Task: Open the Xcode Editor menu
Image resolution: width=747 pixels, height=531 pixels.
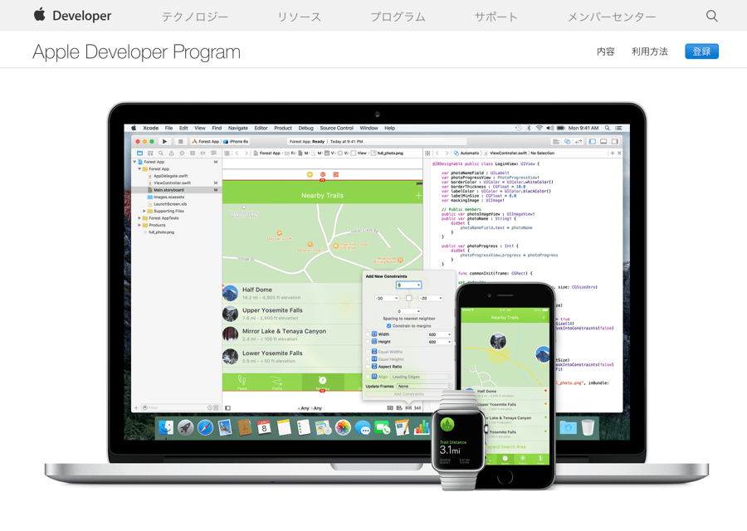Action: click(x=261, y=128)
